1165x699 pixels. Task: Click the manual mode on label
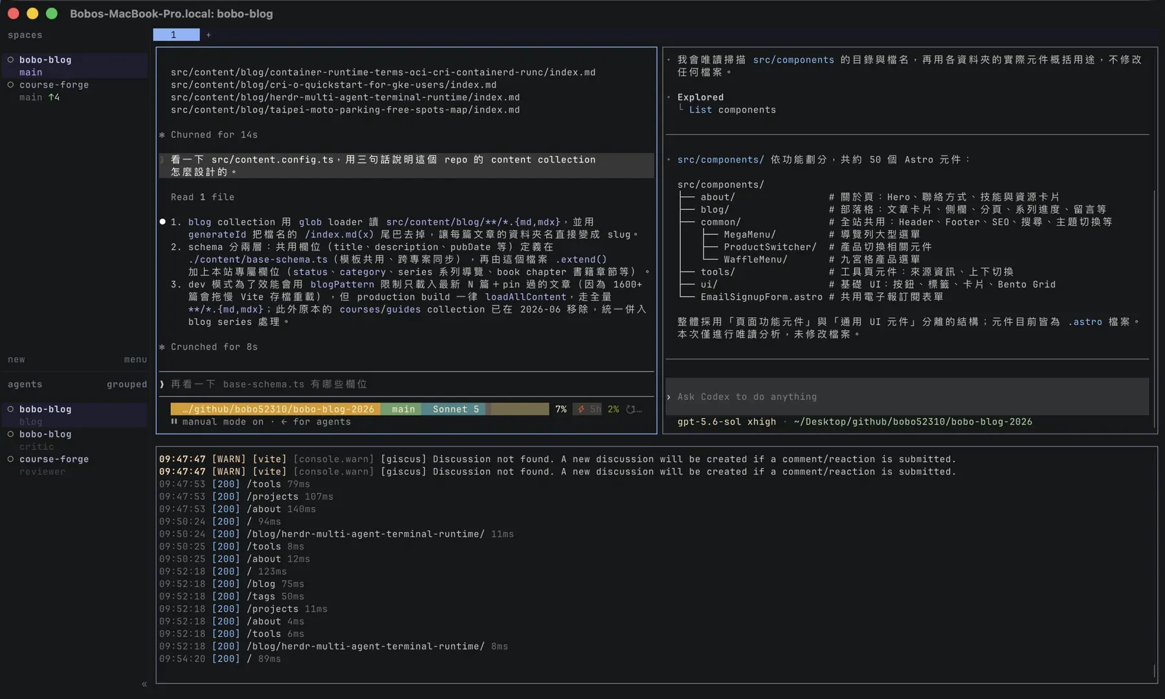[223, 421]
